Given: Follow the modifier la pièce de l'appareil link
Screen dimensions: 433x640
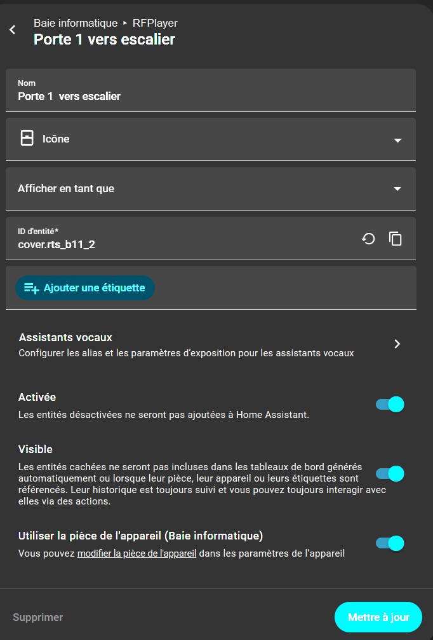Looking at the screenshot, I should (137, 554).
